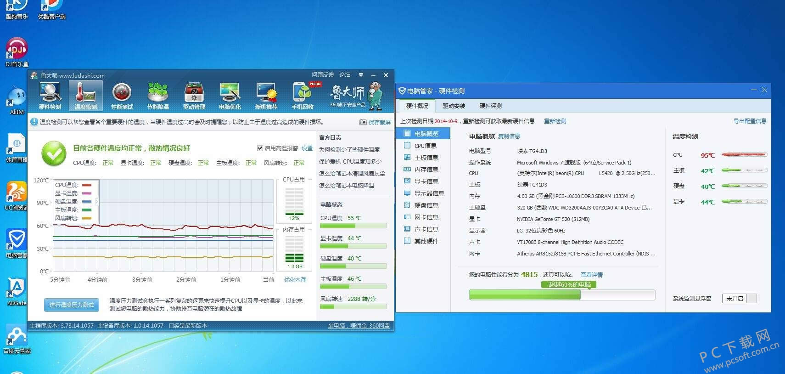785x374 pixels.
Task: Open the 酷狗音乐 desktop shortcut
Action: coord(17,9)
